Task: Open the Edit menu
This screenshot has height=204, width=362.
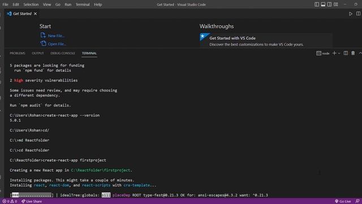Action: coord(16,5)
